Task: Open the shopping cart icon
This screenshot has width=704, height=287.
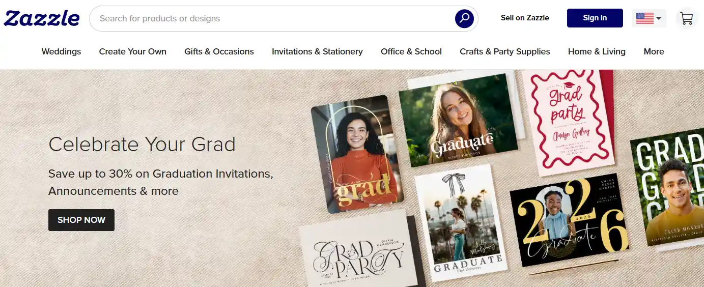Action: point(686,19)
